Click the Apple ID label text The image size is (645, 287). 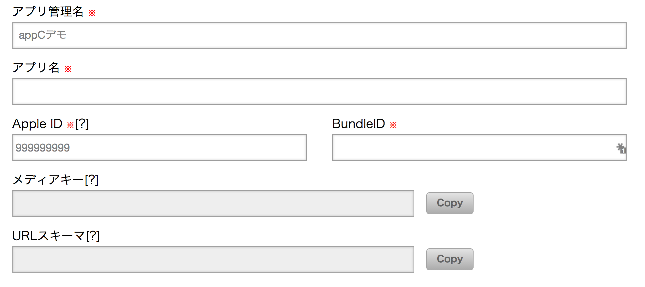37,124
